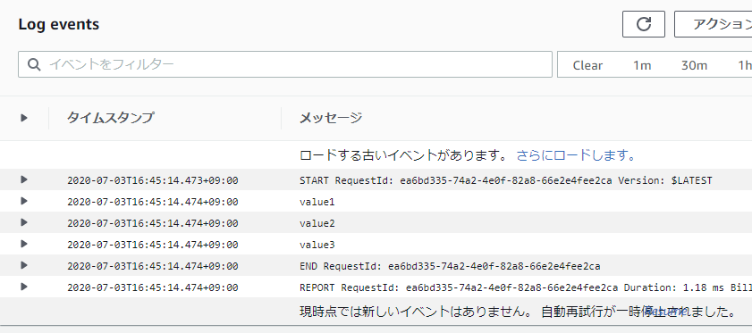Click the START RequestId message text
The width and height of the screenshot is (752, 333).
506,180
